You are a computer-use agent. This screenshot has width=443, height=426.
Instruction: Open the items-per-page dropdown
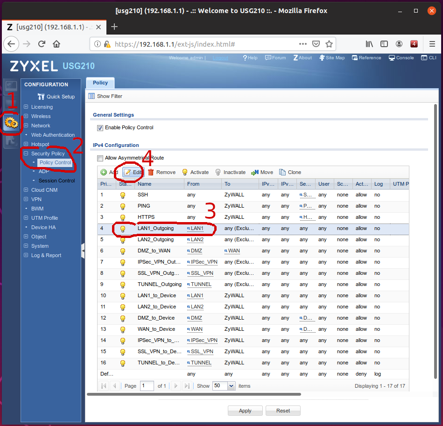point(232,386)
